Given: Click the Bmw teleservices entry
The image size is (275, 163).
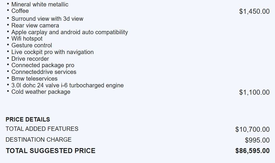Looking at the screenshot, I should click(34, 79).
